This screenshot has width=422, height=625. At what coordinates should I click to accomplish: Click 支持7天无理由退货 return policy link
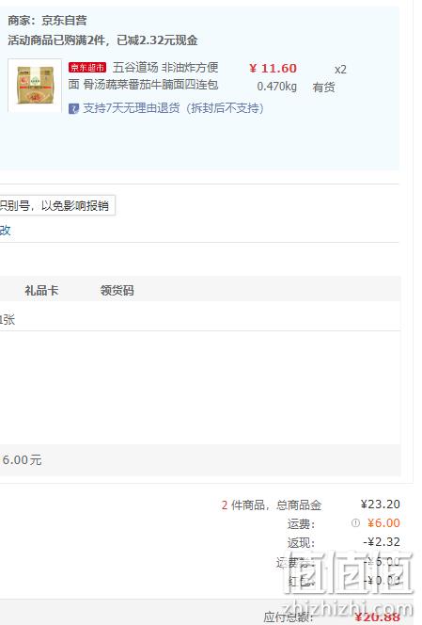click(173, 108)
